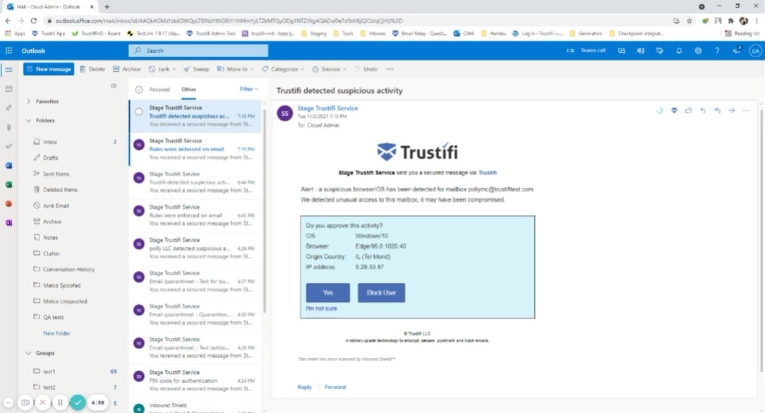This screenshot has width=765, height=413.
Task: Collapse the Groups section
Action: (28, 353)
